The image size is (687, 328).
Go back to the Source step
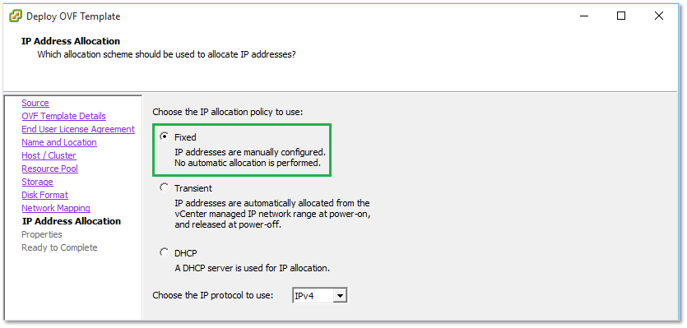(x=35, y=103)
